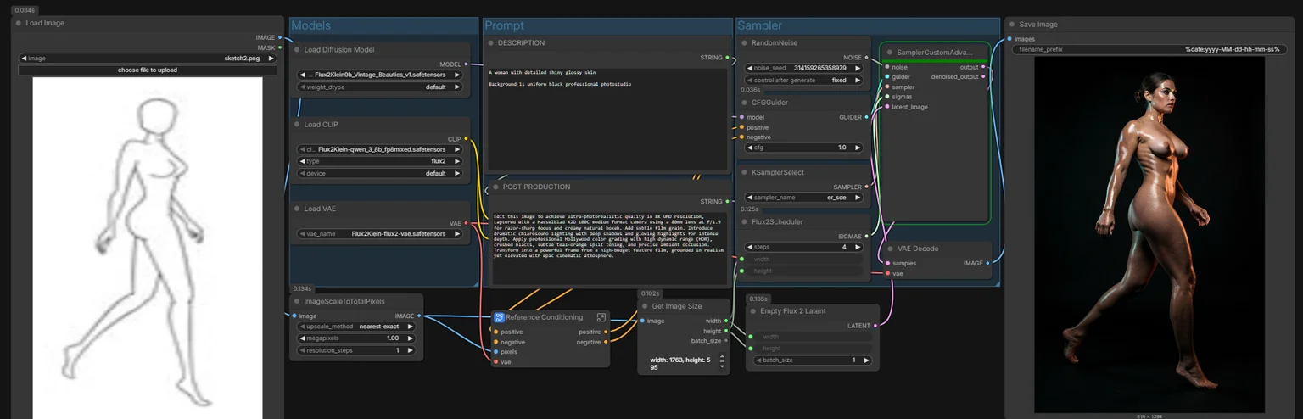Decrease megapixels with left arrow
This screenshot has width=1303, height=419.
[303, 338]
